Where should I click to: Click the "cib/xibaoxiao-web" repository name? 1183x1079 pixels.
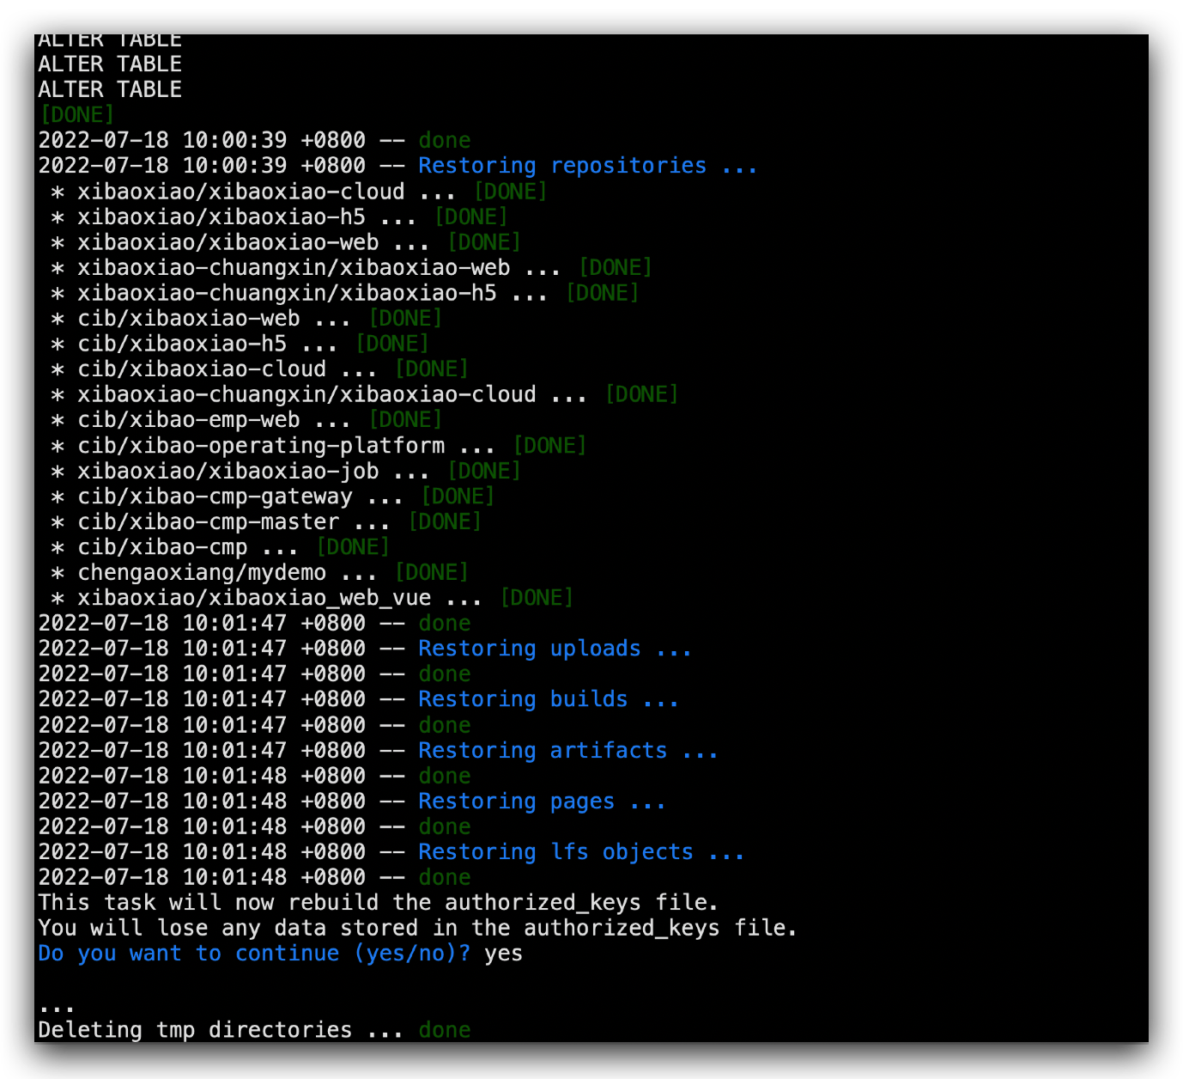click(189, 319)
